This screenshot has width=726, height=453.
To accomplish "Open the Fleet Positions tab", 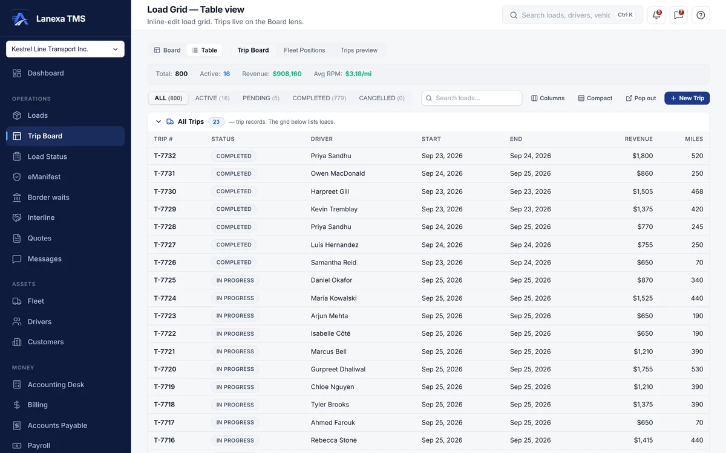I will [x=304, y=50].
